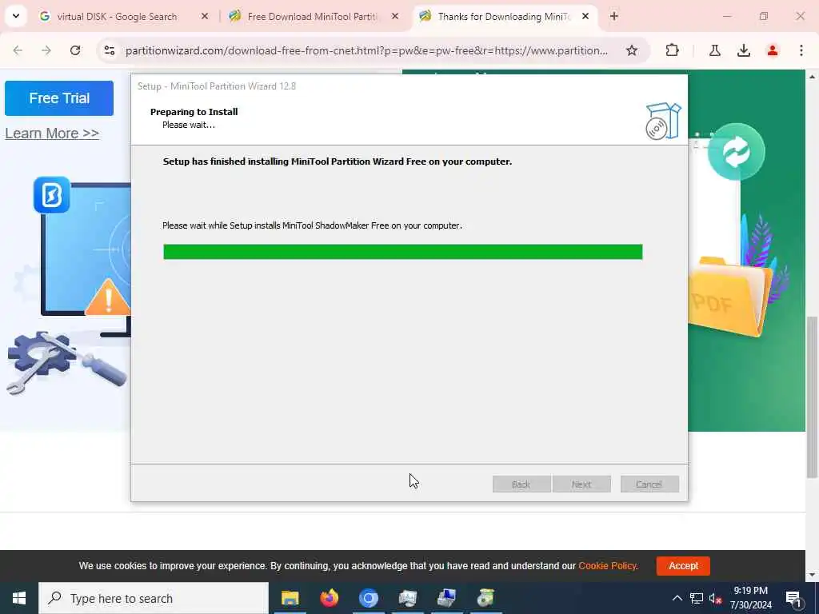Click the green sync refresh circle icon

[737, 152]
